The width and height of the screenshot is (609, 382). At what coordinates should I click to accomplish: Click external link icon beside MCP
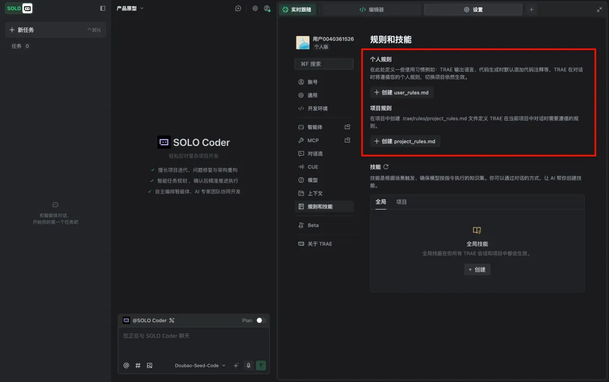pos(347,140)
